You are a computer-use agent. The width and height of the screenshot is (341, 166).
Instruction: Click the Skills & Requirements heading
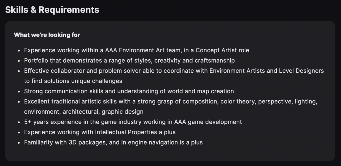pos(52,10)
